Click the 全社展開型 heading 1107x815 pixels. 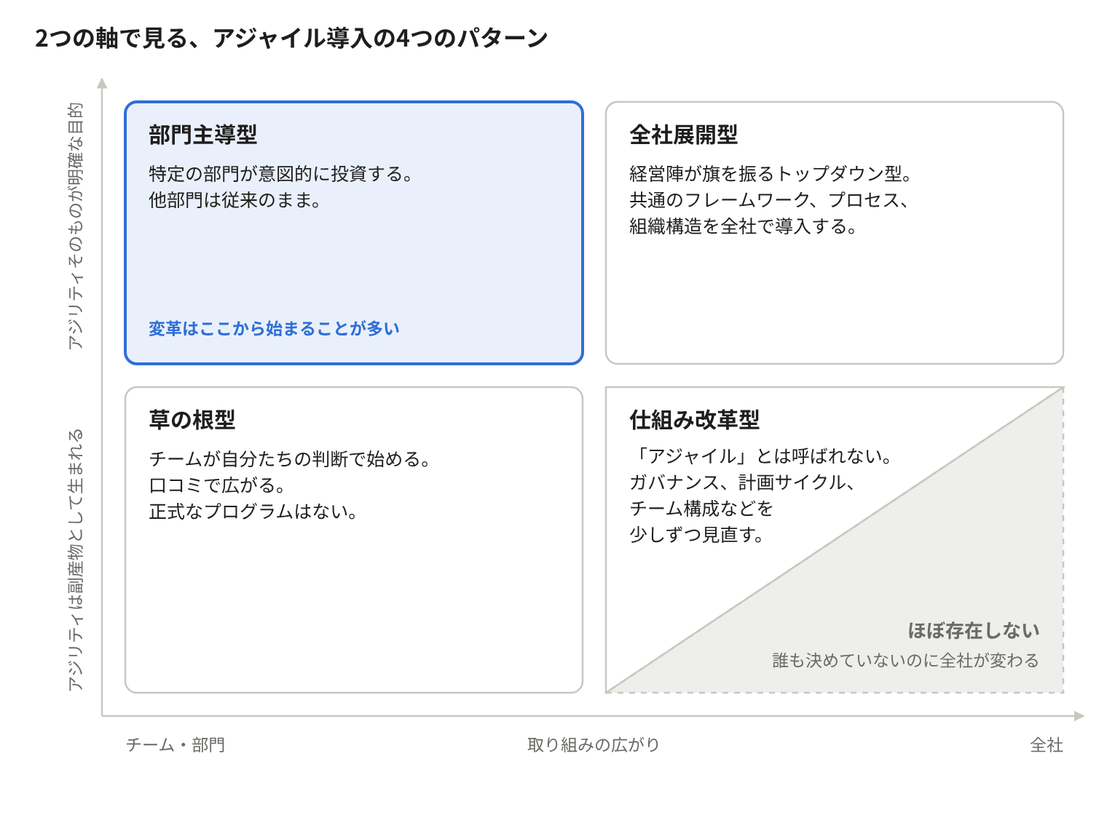click(x=684, y=135)
